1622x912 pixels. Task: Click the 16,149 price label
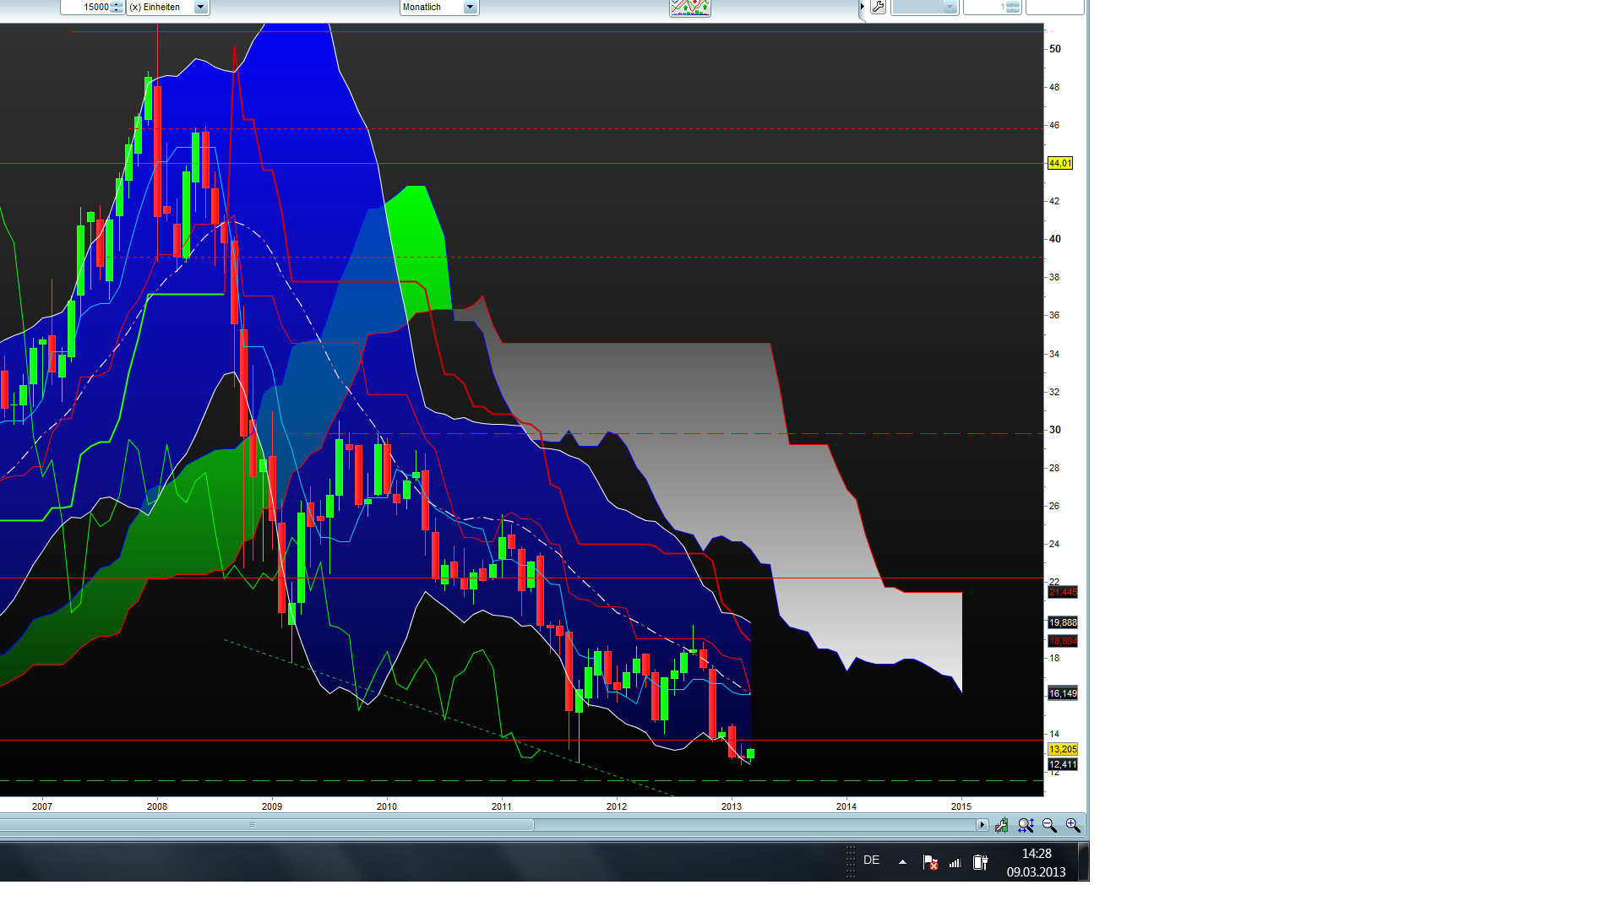click(x=1063, y=693)
